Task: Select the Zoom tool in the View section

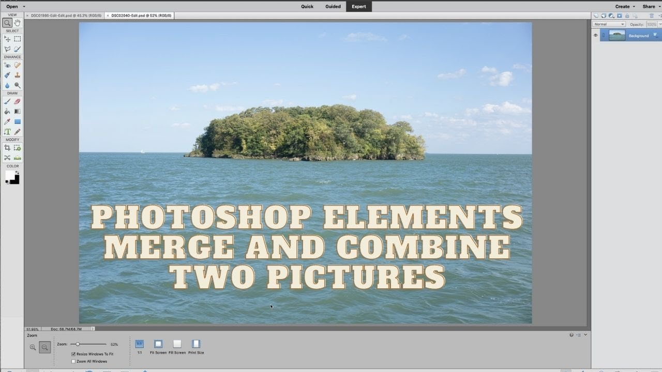Action: tap(7, 23)
